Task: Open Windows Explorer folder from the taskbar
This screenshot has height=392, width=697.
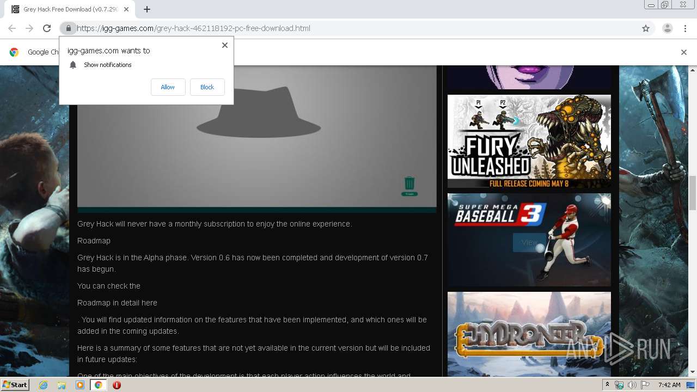Action: 62,385
